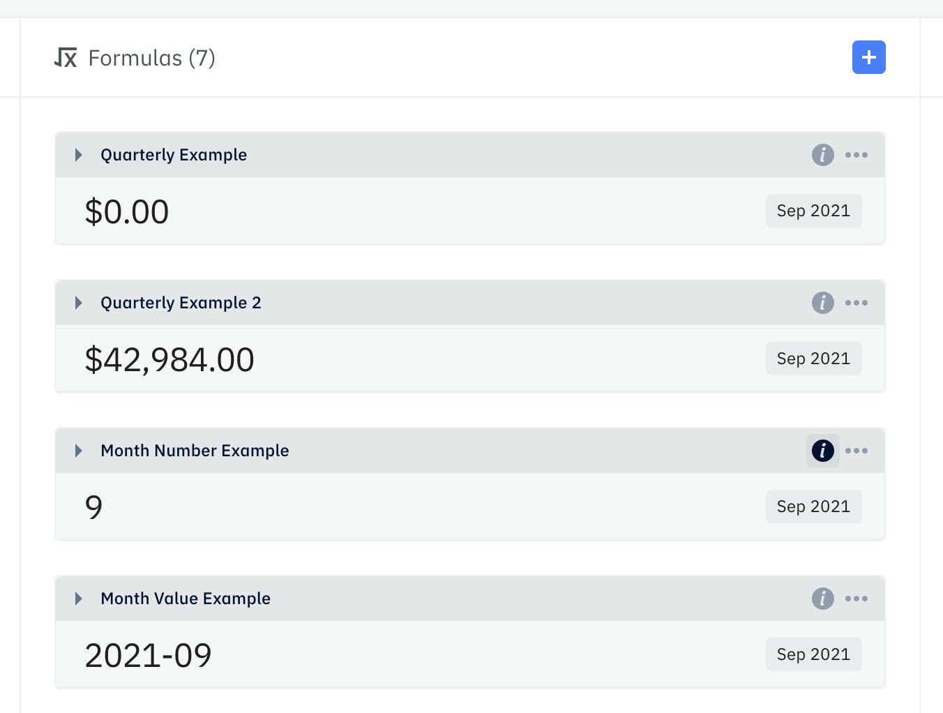This screenshot has width=943, height=713.
Task: Click the Formulas (7) section heading
Action: [151, 58]
